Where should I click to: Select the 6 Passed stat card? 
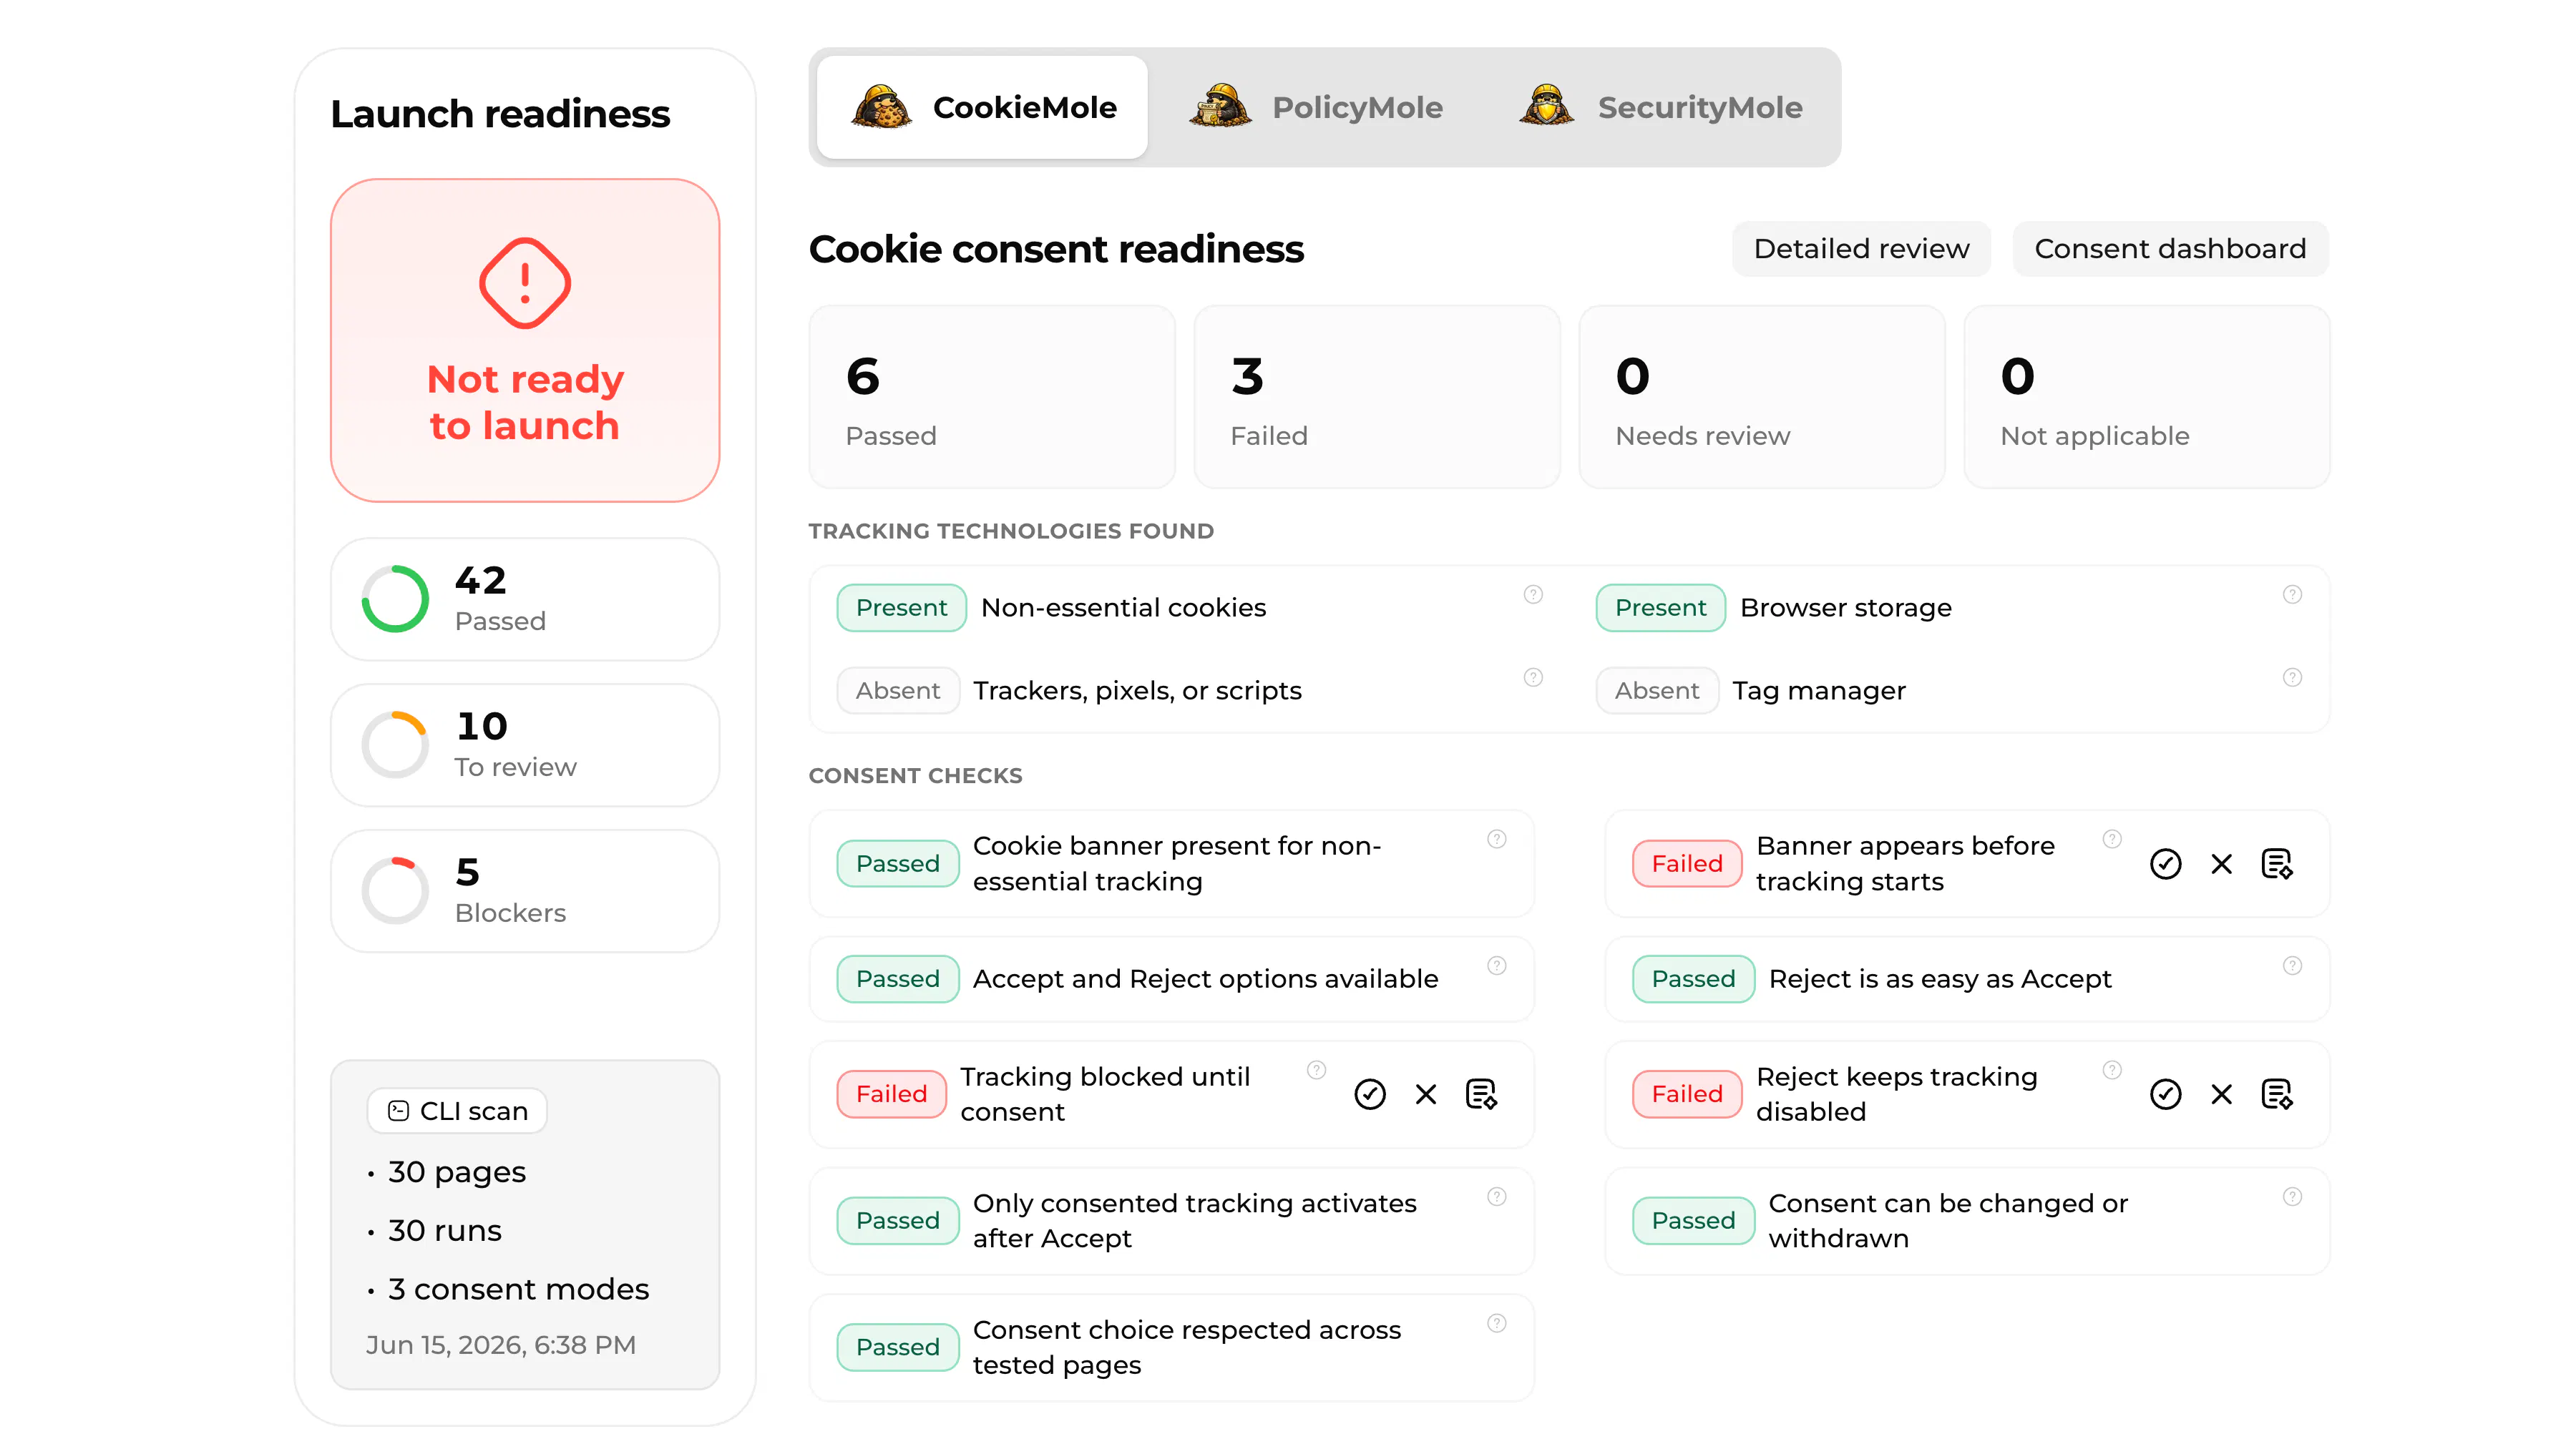992,398
